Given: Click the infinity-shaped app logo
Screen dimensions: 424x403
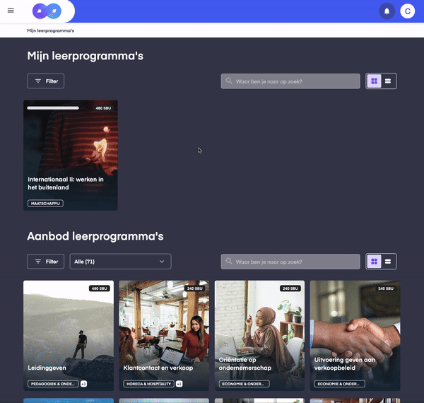Looking at the screenshot, I should (47, 11).
